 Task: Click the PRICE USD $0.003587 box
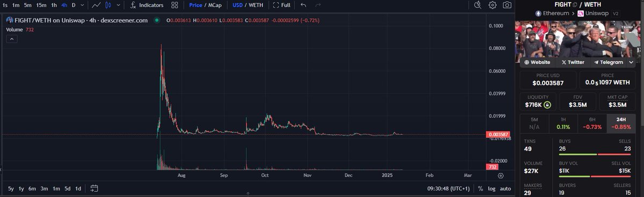pos(548,80)
